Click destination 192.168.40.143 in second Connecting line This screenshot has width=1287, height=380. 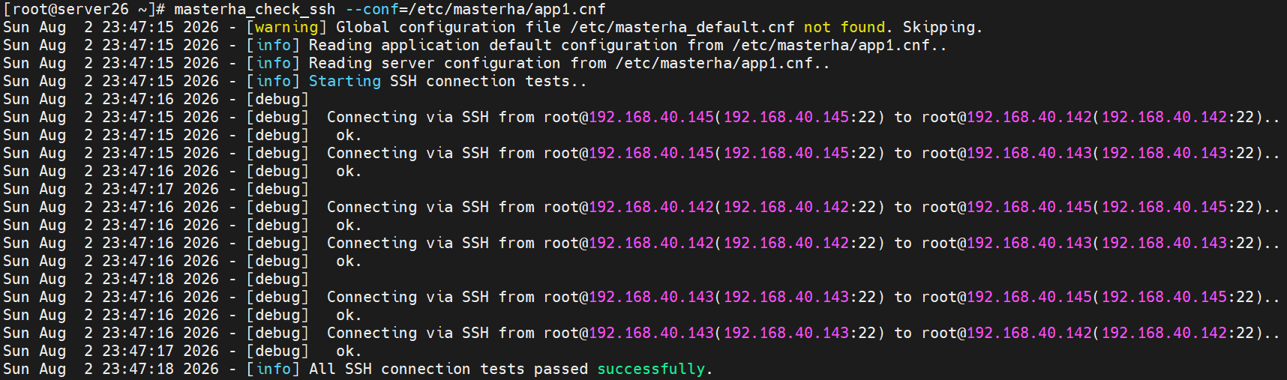click(x=1029, y=153)
